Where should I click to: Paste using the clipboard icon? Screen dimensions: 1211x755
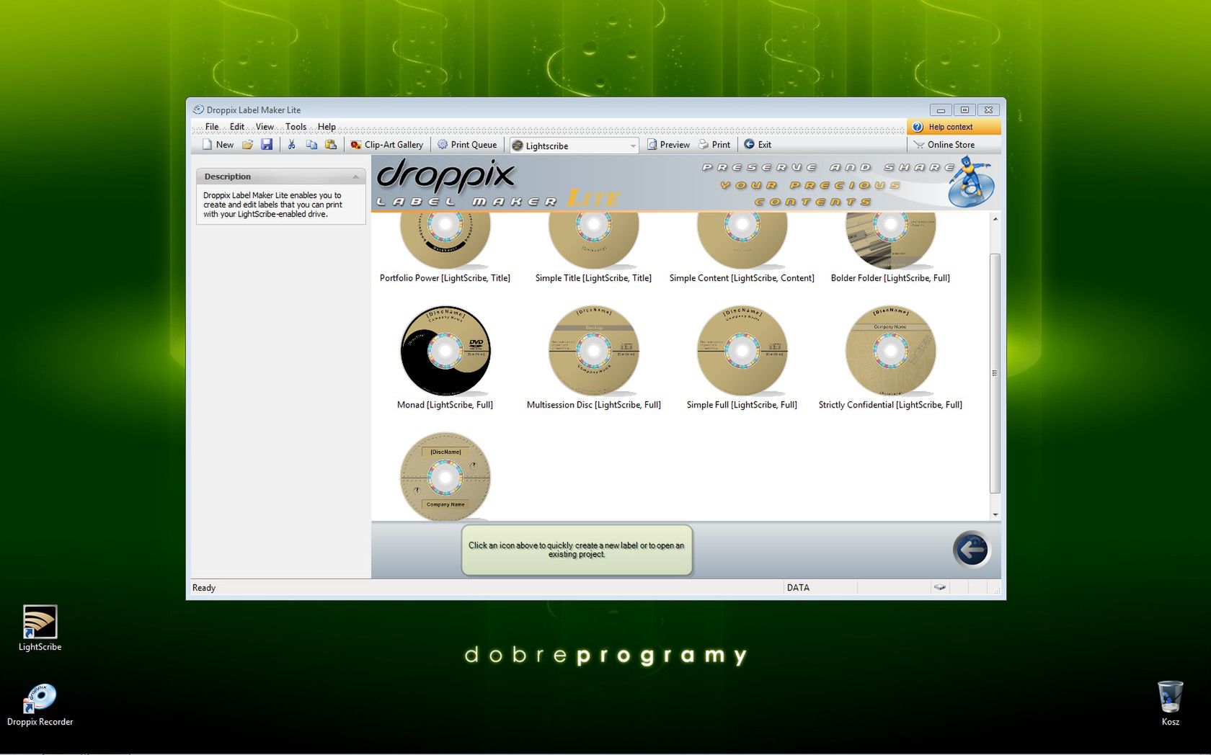(x=331, y=145)
